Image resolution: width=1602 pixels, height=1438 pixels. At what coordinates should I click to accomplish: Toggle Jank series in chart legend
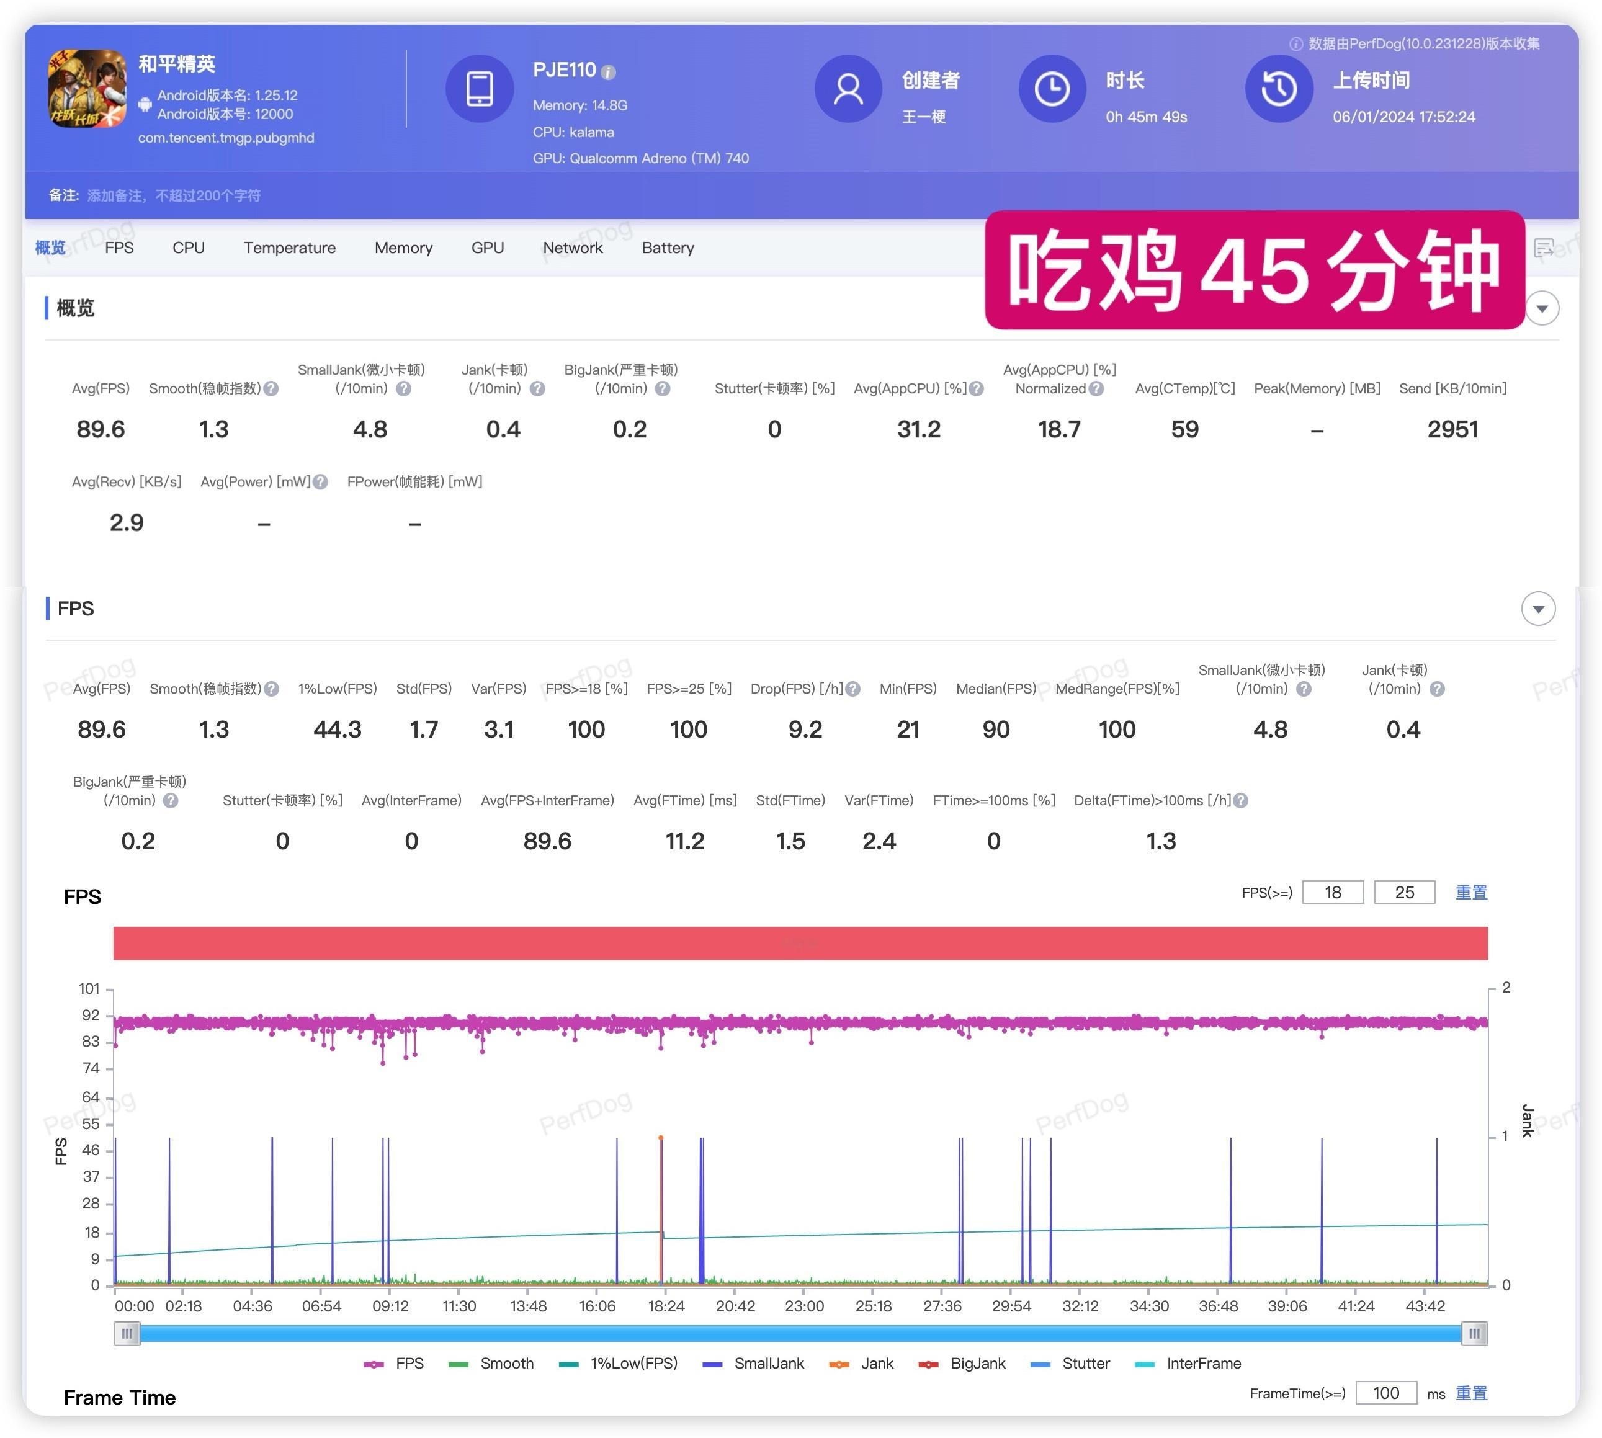[x=861, y=1365]
